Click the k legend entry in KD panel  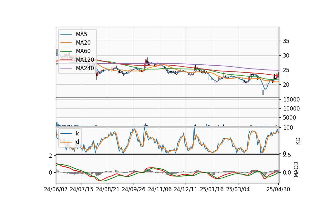click(77, 133)
